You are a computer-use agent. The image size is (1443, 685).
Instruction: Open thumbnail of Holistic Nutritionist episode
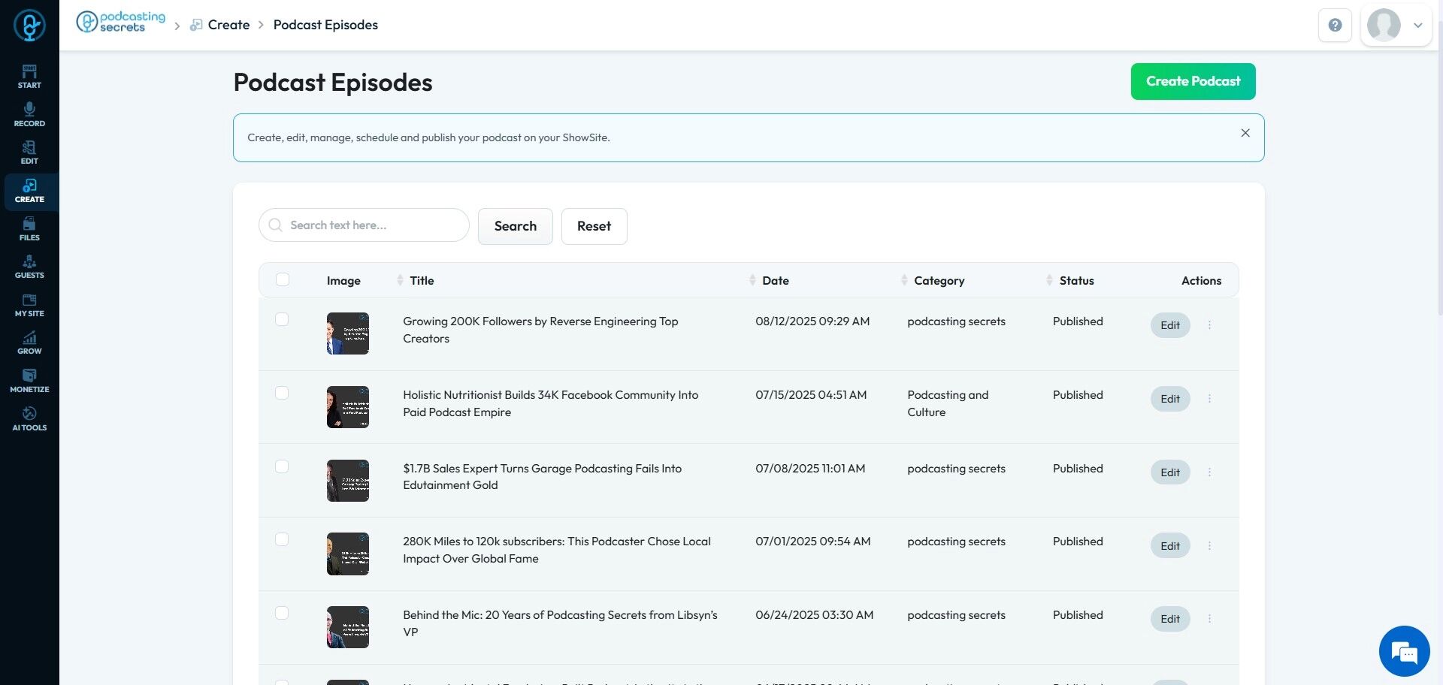click(348, 407)
